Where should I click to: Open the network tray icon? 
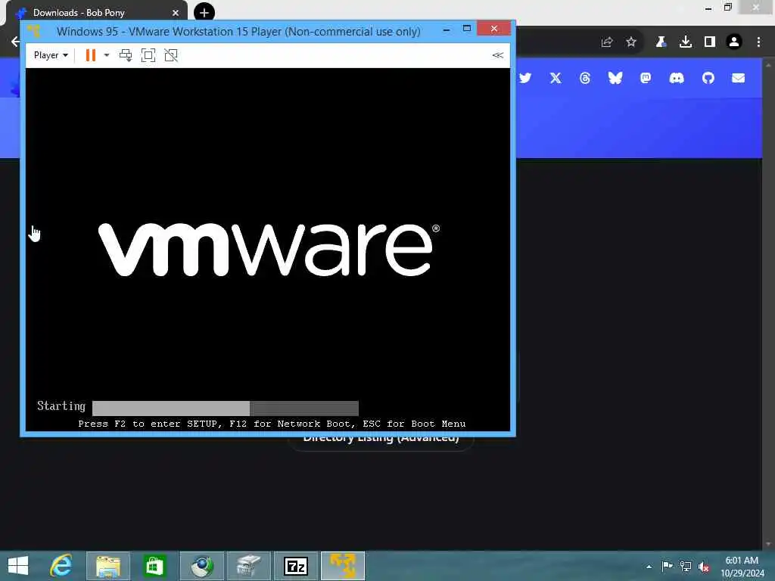pyautogui.click(x=686, y=566)
